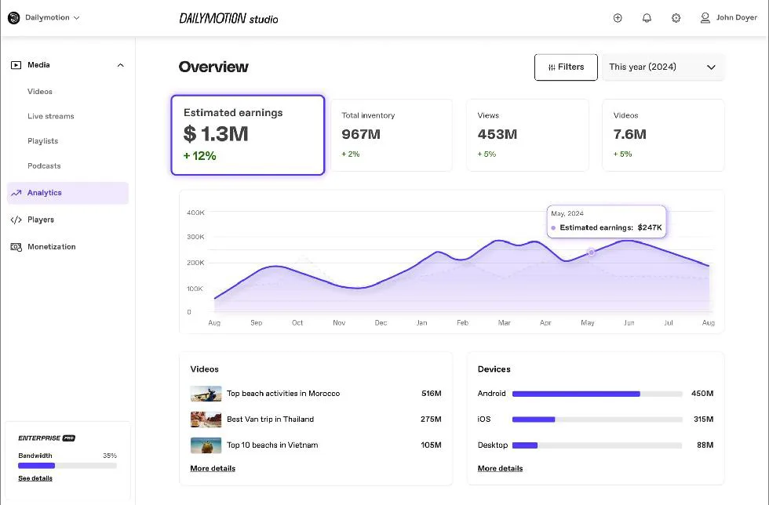
Task: Open the create new plus icon
Action: [618, 18]
